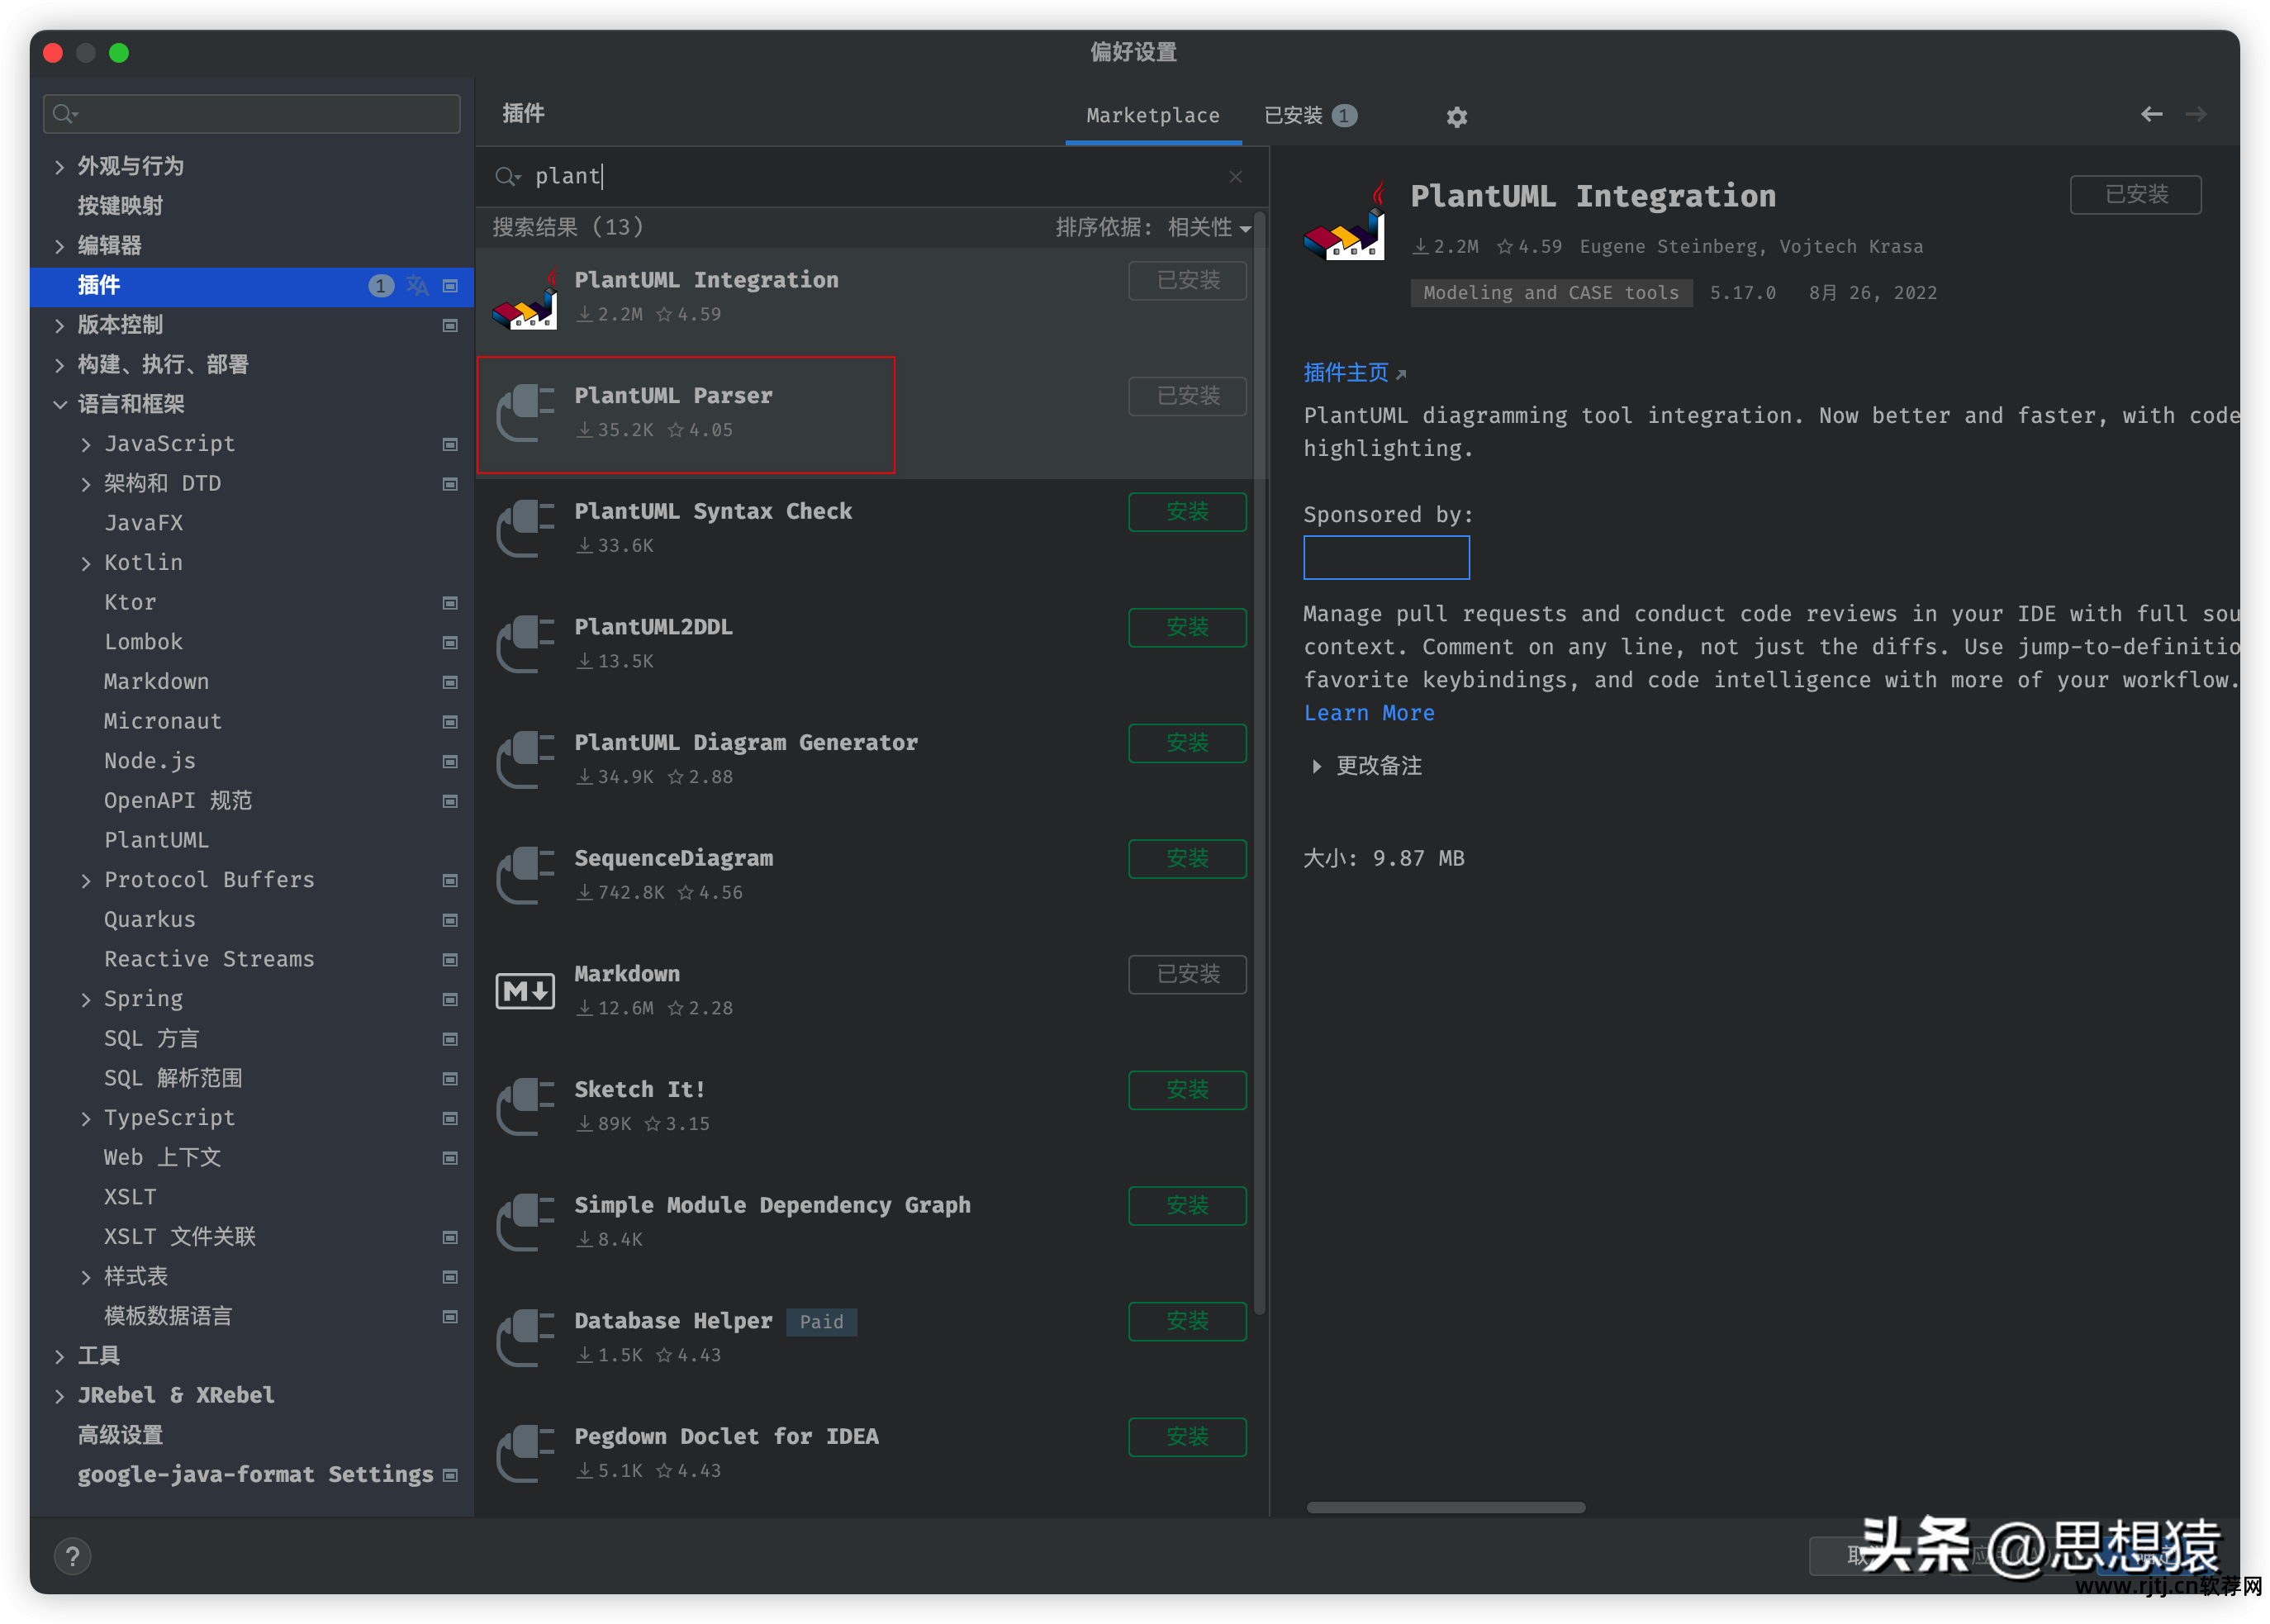Click Markdown plugin icon
This screenshot has height=1624, width=2270.
pyautogui.click(x=524, y=991)
